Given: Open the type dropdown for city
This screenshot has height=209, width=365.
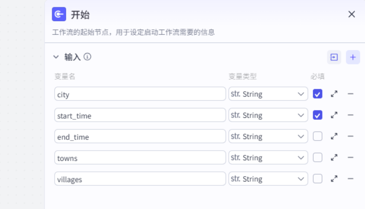Looking at the screenshot, I should [268, 94].
